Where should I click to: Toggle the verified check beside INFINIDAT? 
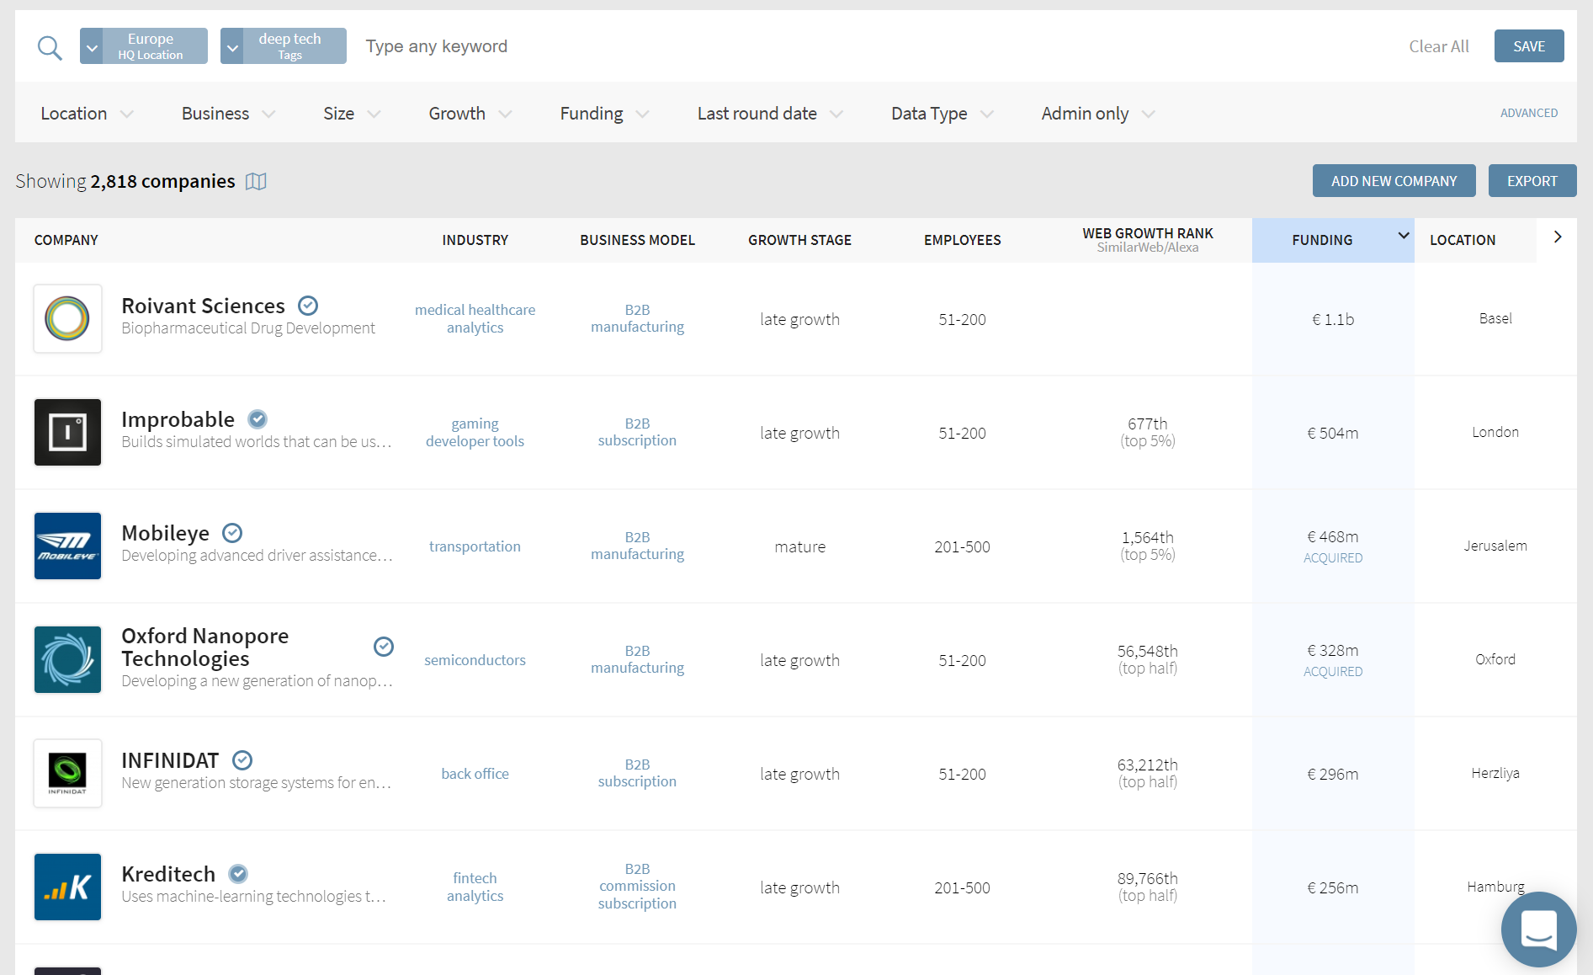tap(242, 760)
